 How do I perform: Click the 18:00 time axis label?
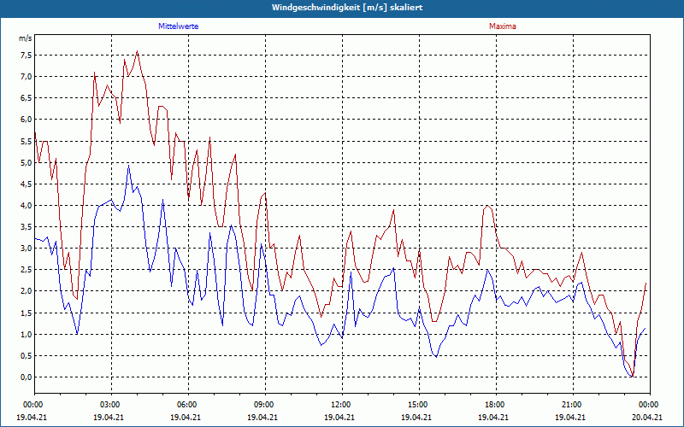tap(493, 405)
